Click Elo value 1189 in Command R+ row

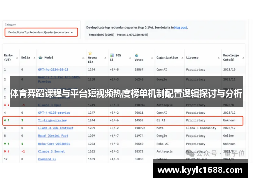[x=91, y=159]
